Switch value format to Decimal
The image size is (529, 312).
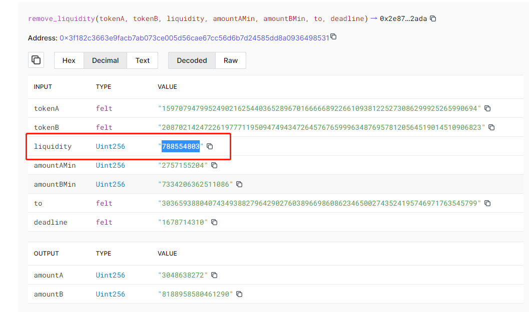105,60
